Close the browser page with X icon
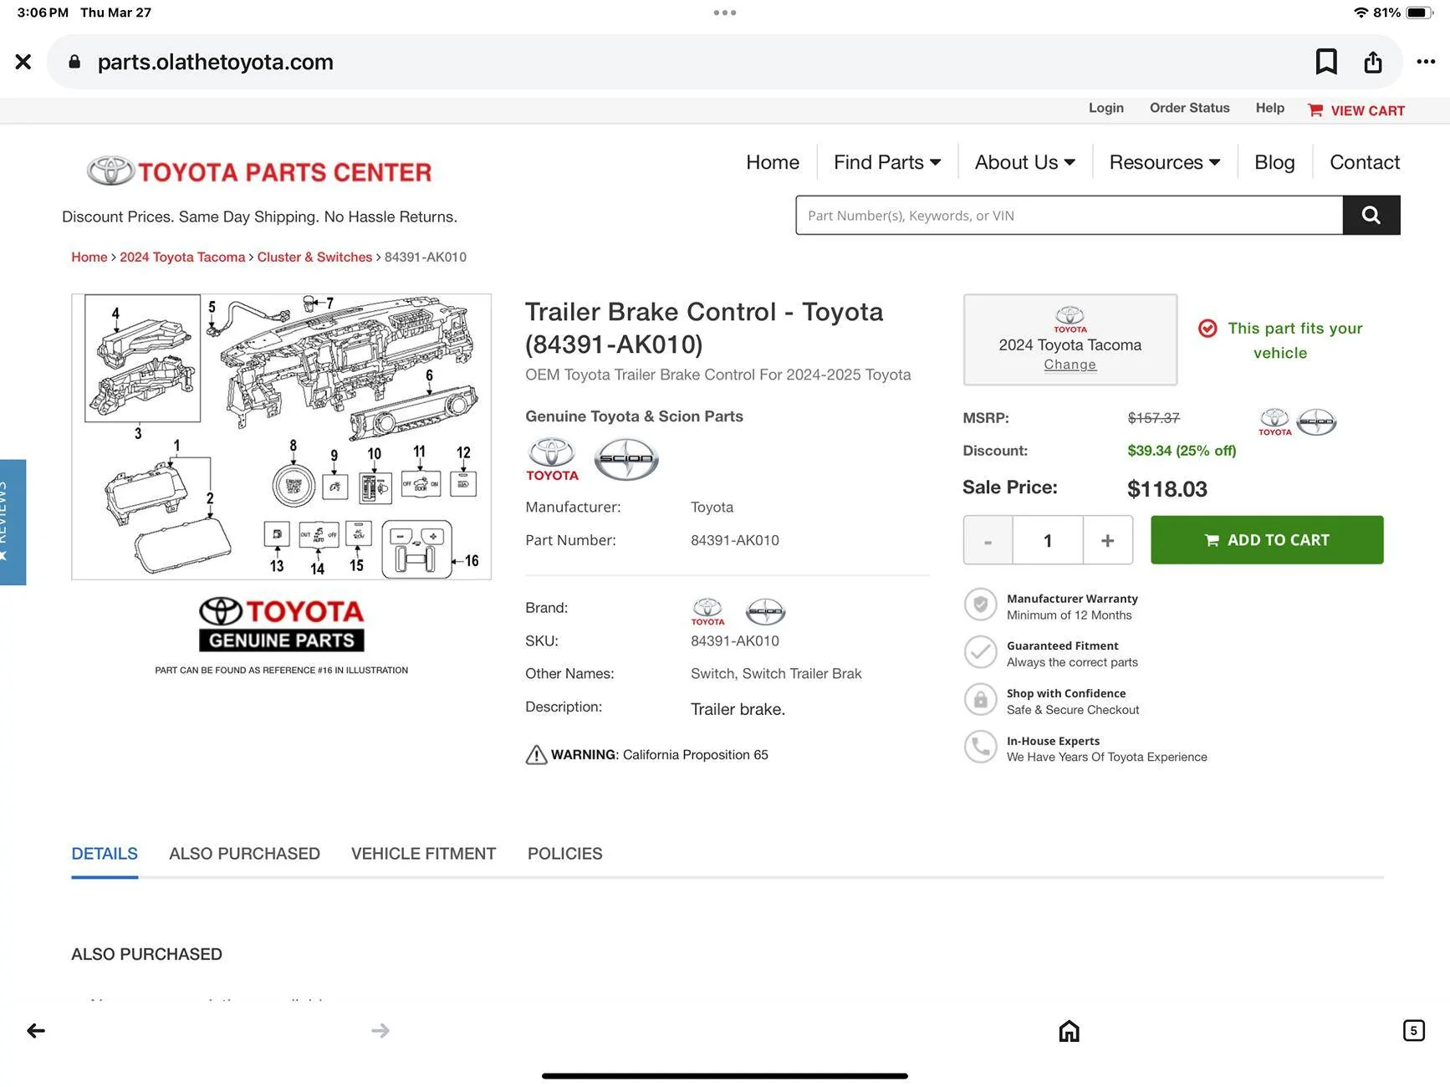This screenshot has height=1087, width=1450. click(23, 62)
